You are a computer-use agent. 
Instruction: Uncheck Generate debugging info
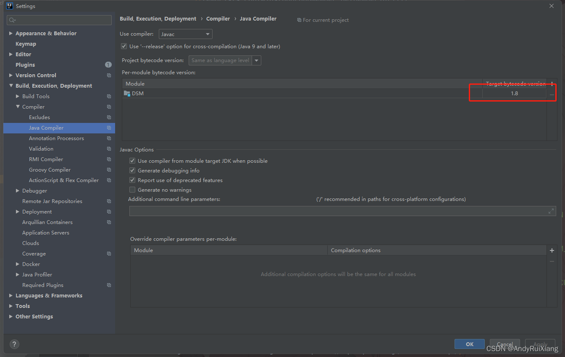point(132,170)
